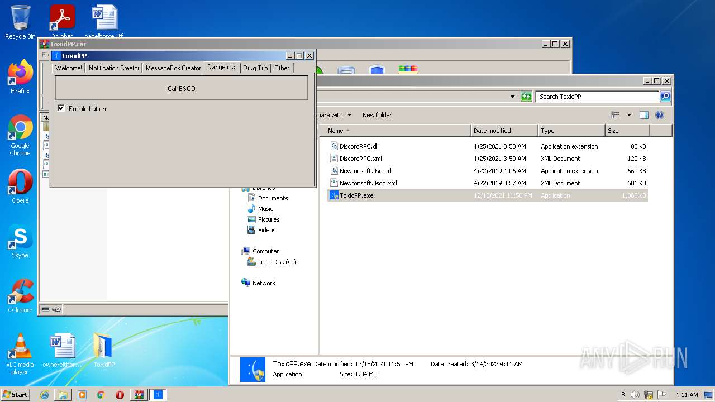Screen dimensions: 715x402
Task: Open Windows Media Player taskbar icon
Action: (82, 395)
